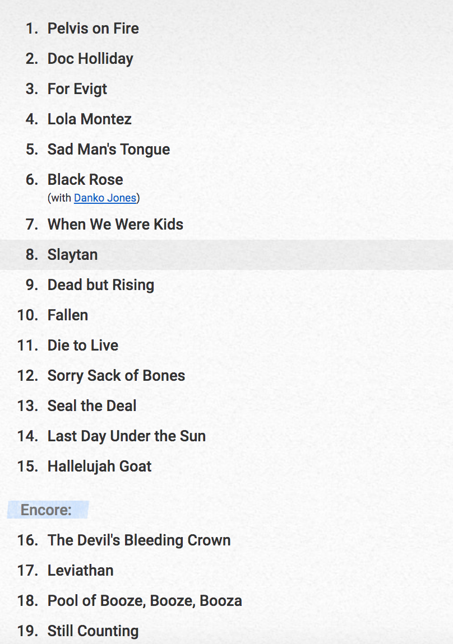
Task: Click Seal the Deal song title
Action: click(x=92, y=406)
